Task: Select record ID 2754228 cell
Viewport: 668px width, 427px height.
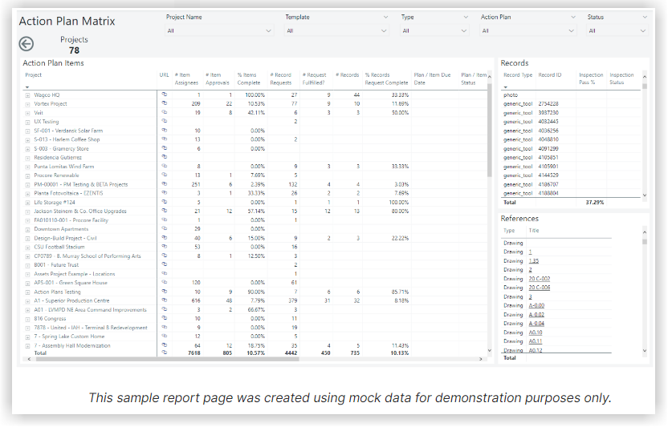Action: tap(548, 103)
